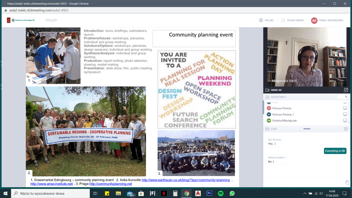This screenshot has width=352, height=198.
Task: Click the invitation word-cloud image
Action: tap(197, 89)
